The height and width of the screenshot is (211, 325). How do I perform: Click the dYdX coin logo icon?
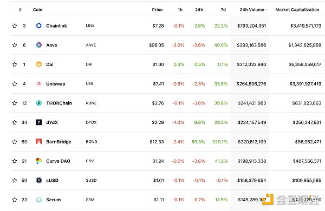point(39,122)
